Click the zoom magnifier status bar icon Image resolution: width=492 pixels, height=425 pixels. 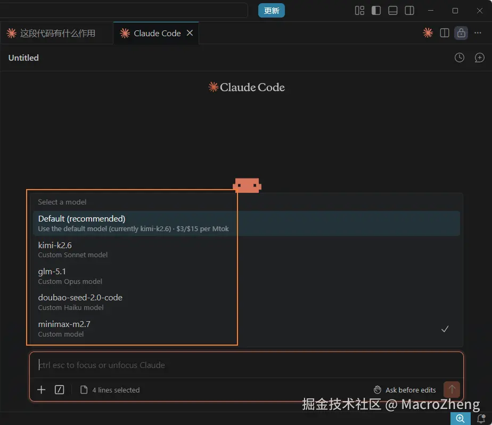pos(460,419)
